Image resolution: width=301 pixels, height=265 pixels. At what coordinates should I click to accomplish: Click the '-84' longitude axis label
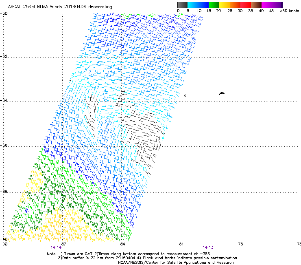pyautogui.click(x=121, y=244)
